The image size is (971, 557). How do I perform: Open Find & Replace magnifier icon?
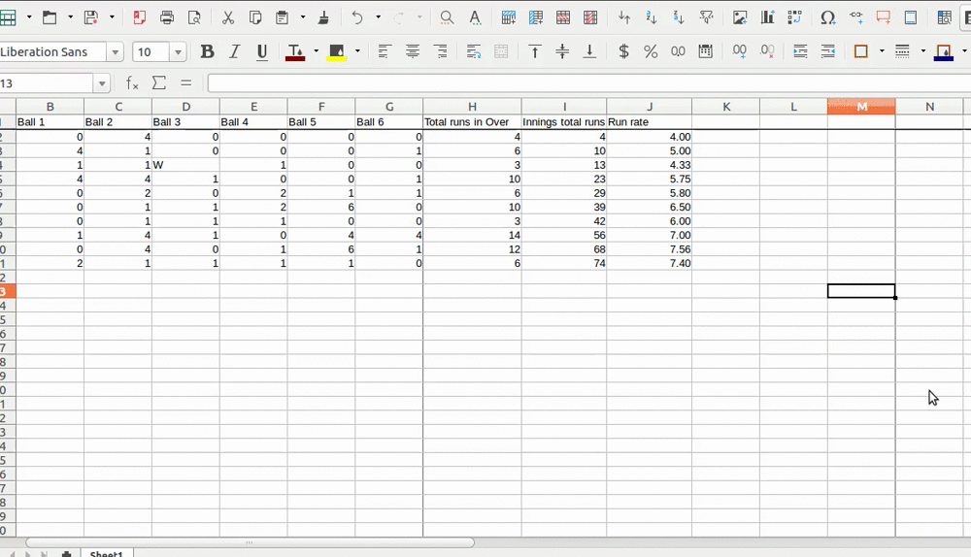(447, 17)
